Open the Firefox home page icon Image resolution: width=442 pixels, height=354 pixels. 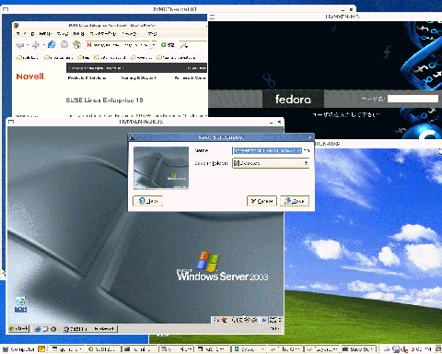(x=76, y=45)
